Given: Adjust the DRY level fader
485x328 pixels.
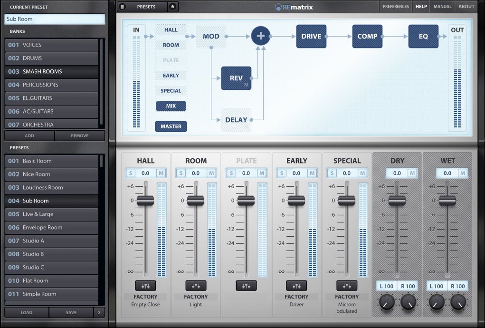Looking at the screenshot, I should (396, 200).
